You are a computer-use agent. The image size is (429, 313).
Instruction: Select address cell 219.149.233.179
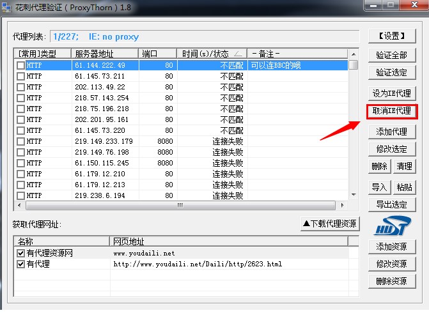[x=105, y=141]
